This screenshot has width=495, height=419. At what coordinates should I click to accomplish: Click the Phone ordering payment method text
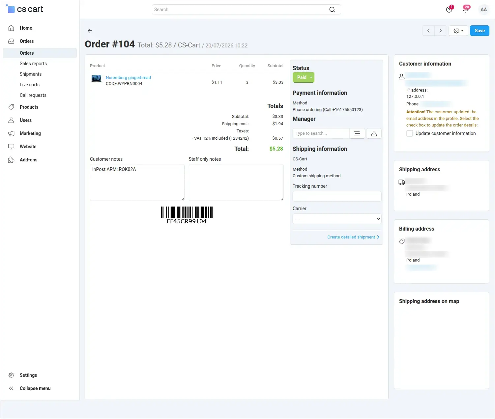coord(328,110)
